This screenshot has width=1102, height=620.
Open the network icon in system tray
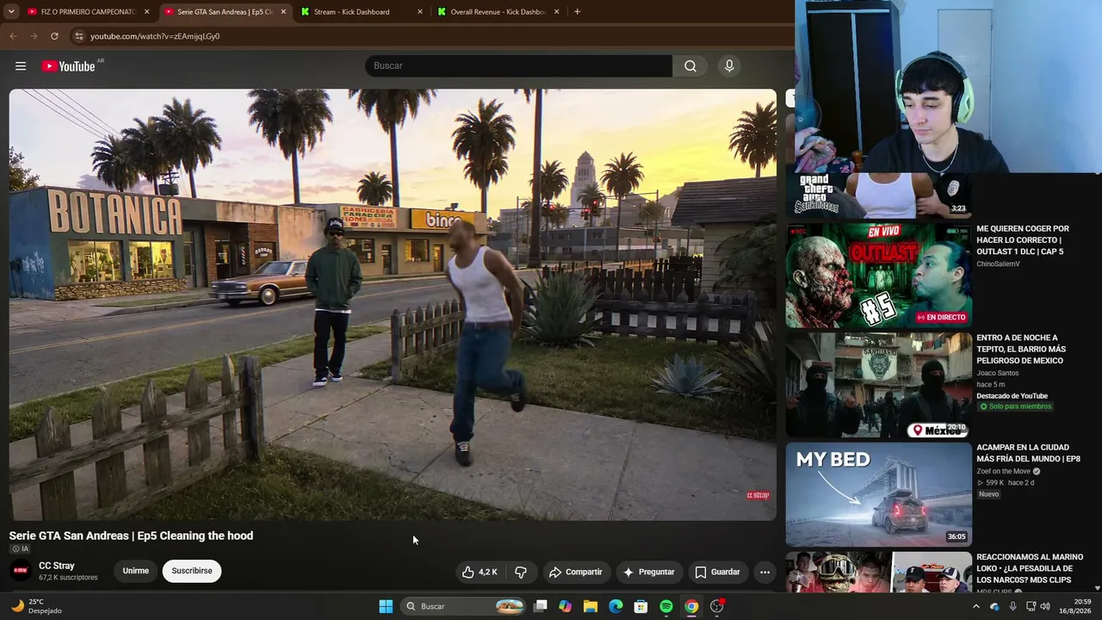point(1030,606)
